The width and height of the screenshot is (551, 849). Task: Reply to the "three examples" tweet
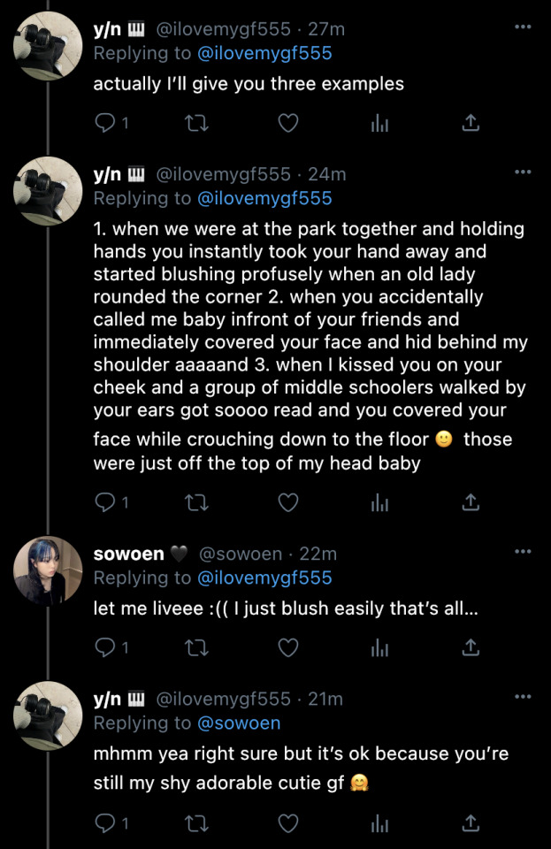pos(104,124)
